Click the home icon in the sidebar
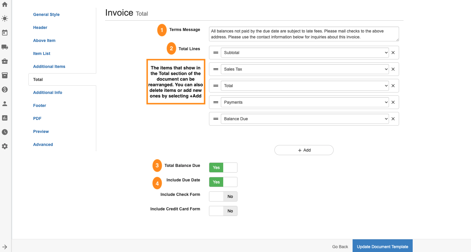Viewport: 471px width, 252px height. click(x=5, y=4)
